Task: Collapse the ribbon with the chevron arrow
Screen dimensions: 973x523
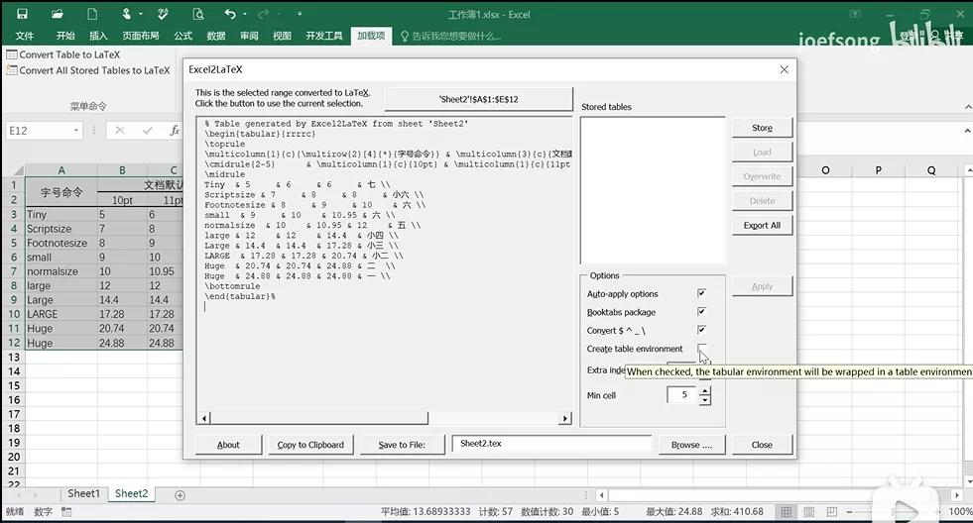Action: click(968, 107)
